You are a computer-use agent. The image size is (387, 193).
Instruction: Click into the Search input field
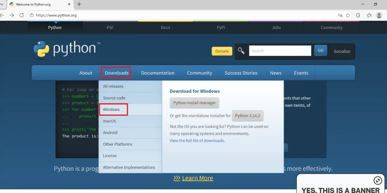pos(280,51)
